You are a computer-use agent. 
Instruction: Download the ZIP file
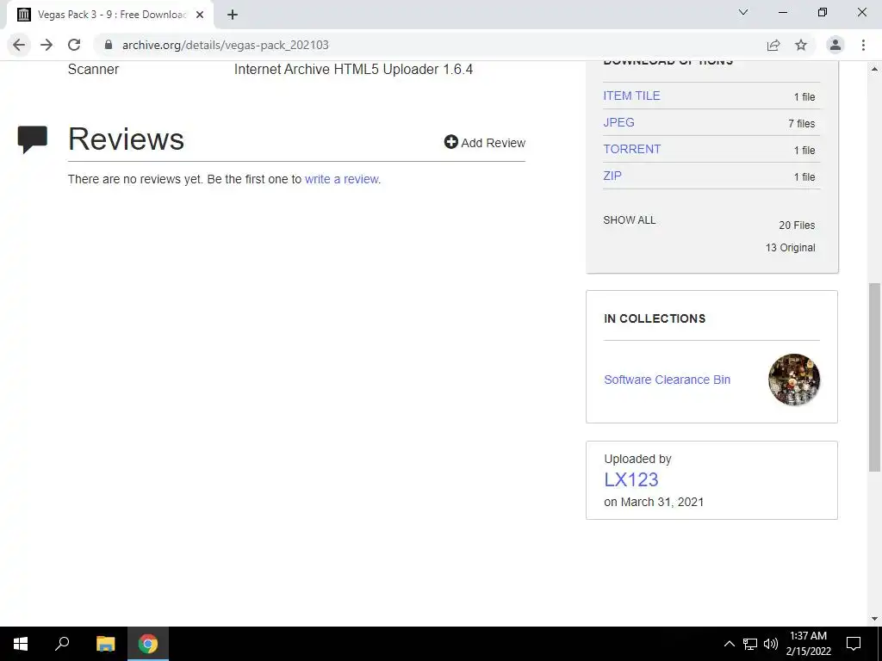[612, 176]
